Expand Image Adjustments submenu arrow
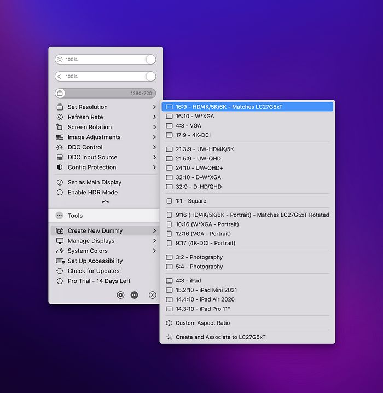The width and height of the screenshot is (383, 393). [154, 137]
